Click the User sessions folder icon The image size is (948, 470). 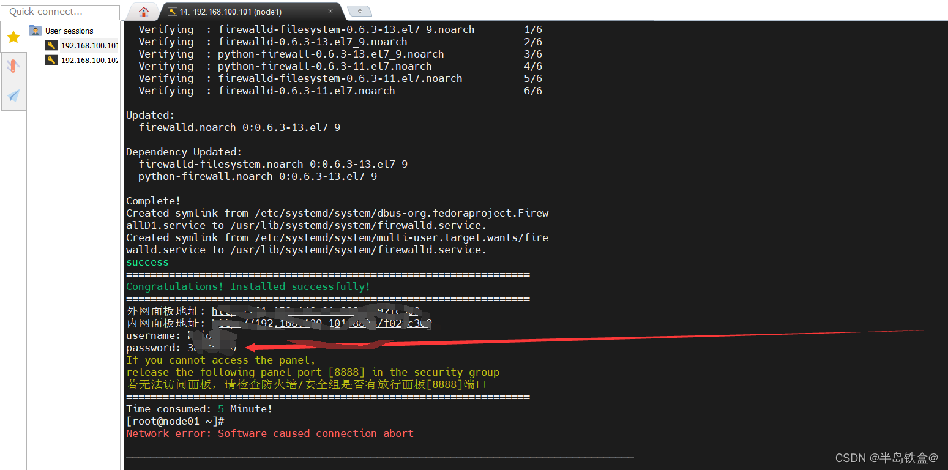[35, 31]
